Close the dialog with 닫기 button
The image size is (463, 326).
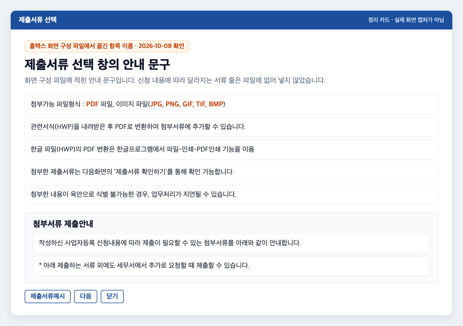(x=112, y=297)
